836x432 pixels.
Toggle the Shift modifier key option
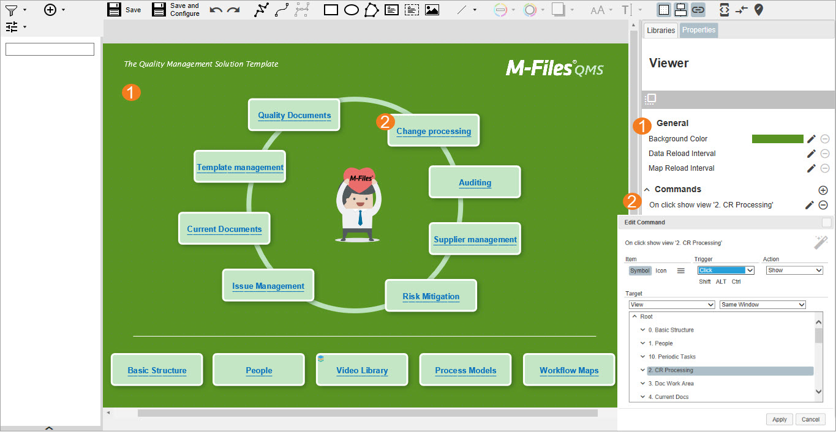(705, 282)
